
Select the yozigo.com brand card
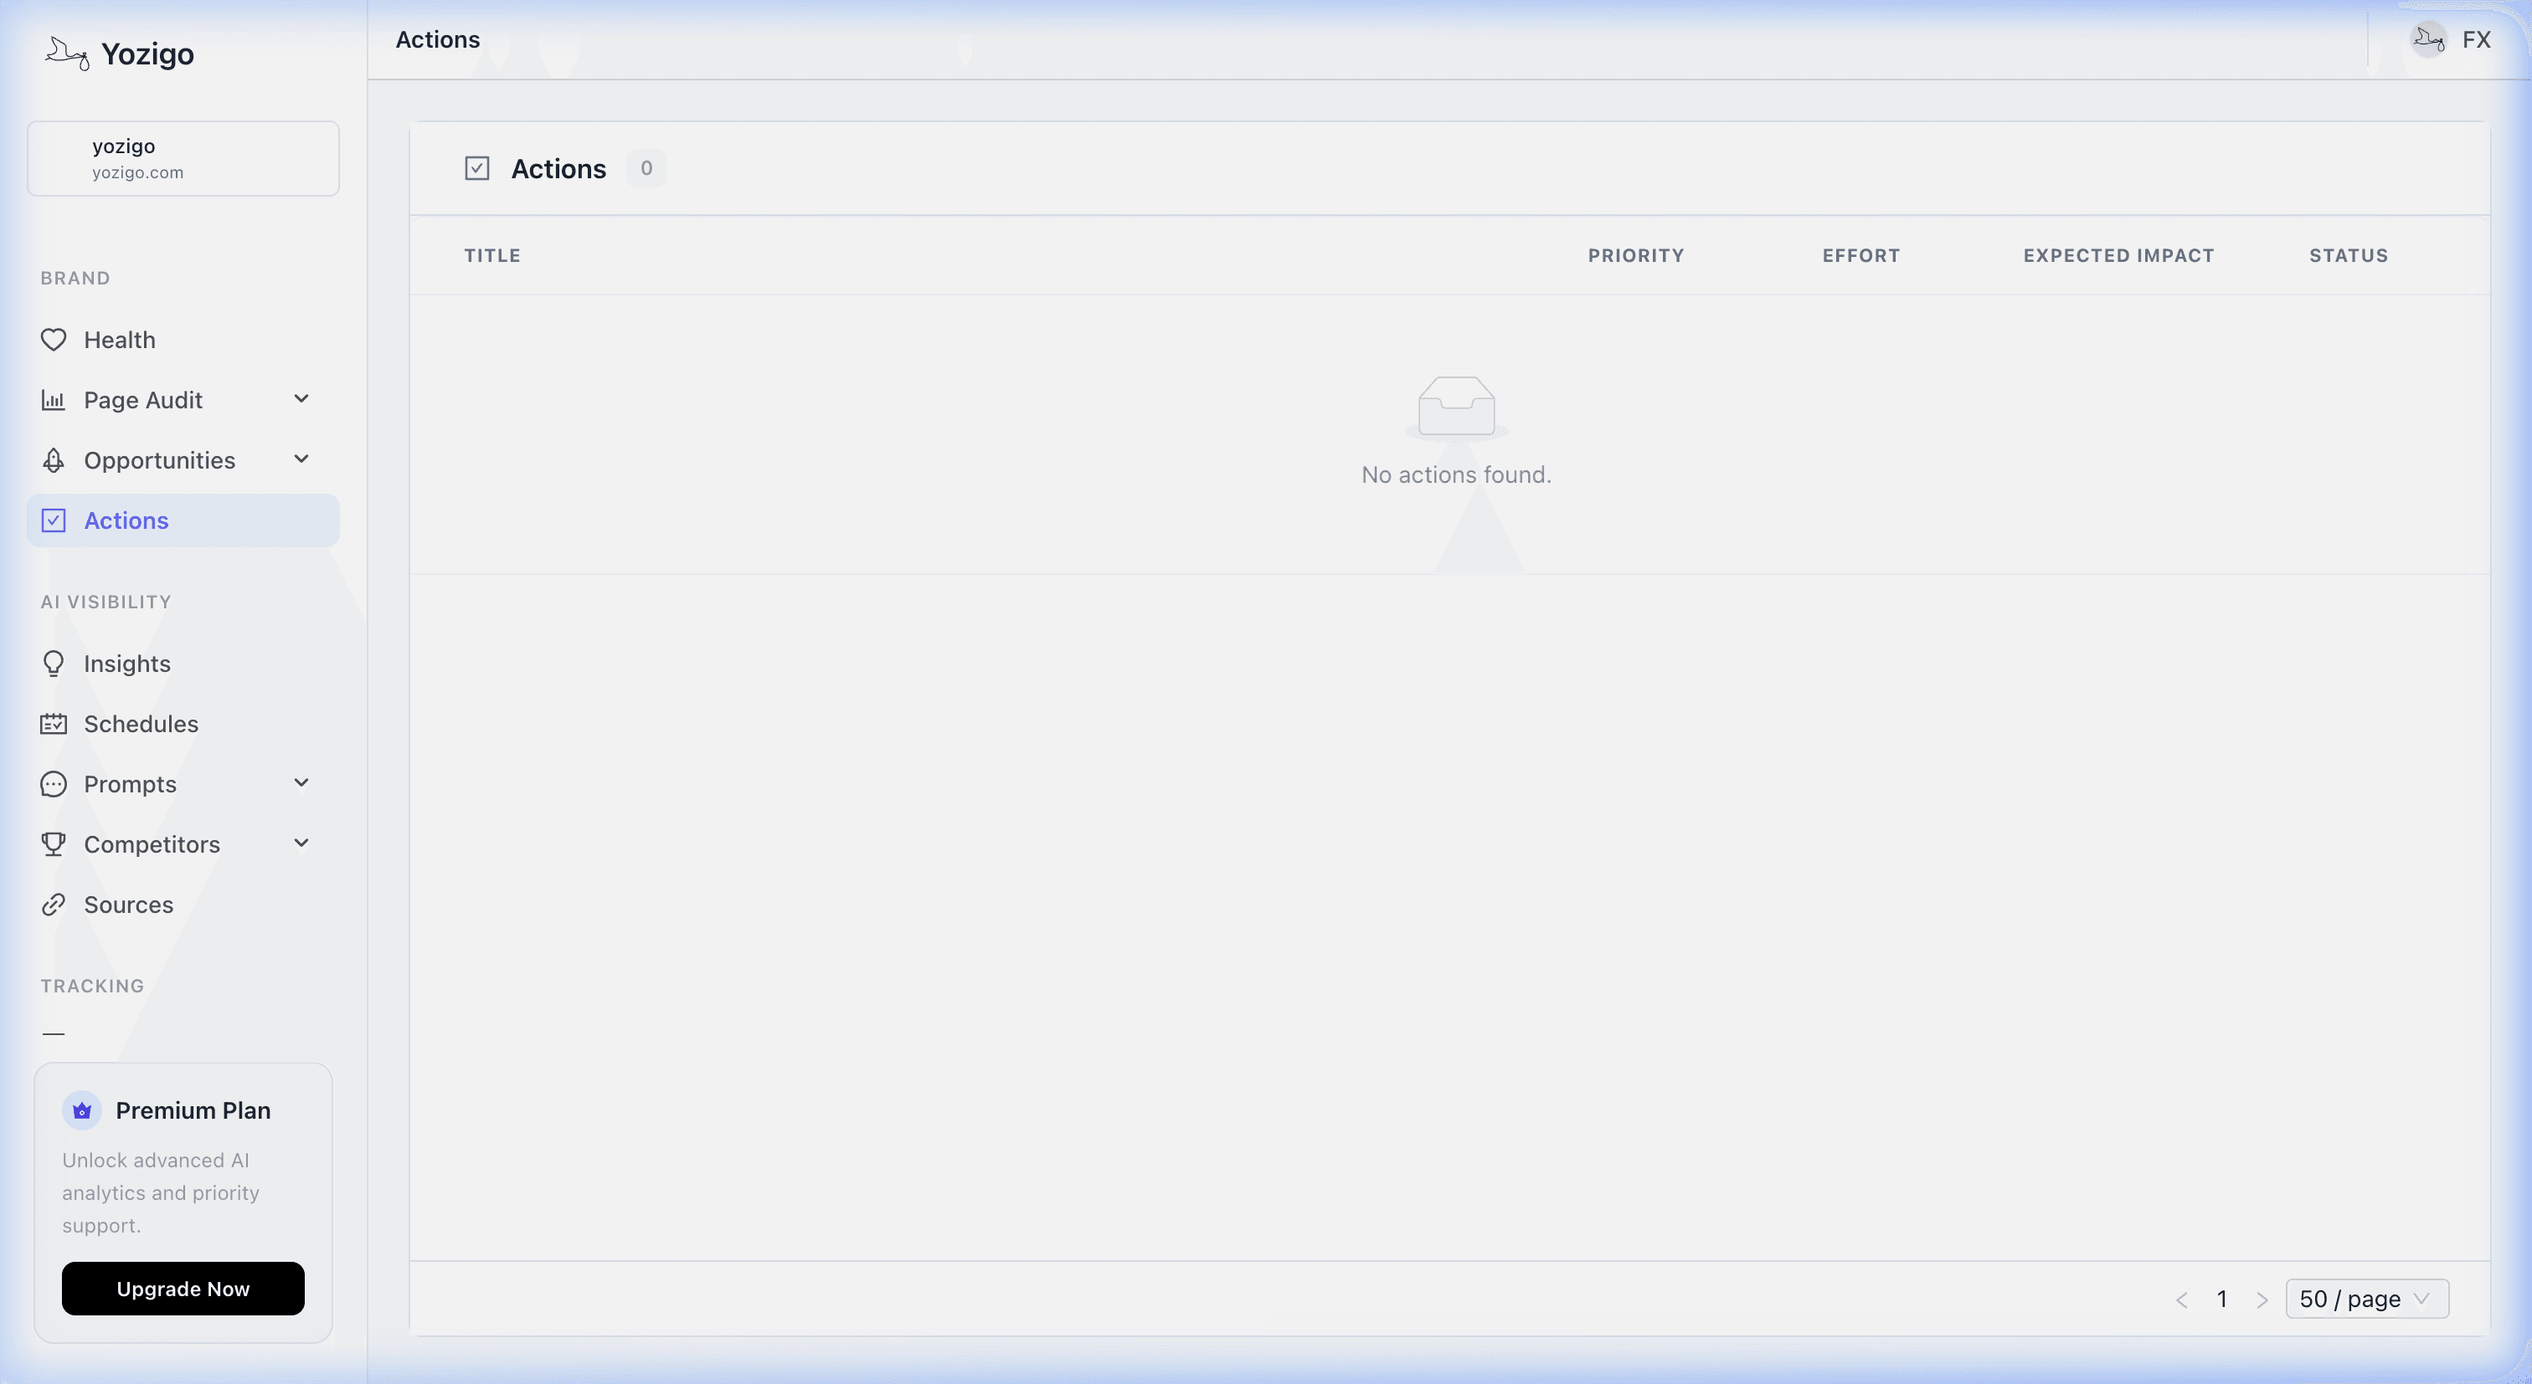tap(183, 158)
